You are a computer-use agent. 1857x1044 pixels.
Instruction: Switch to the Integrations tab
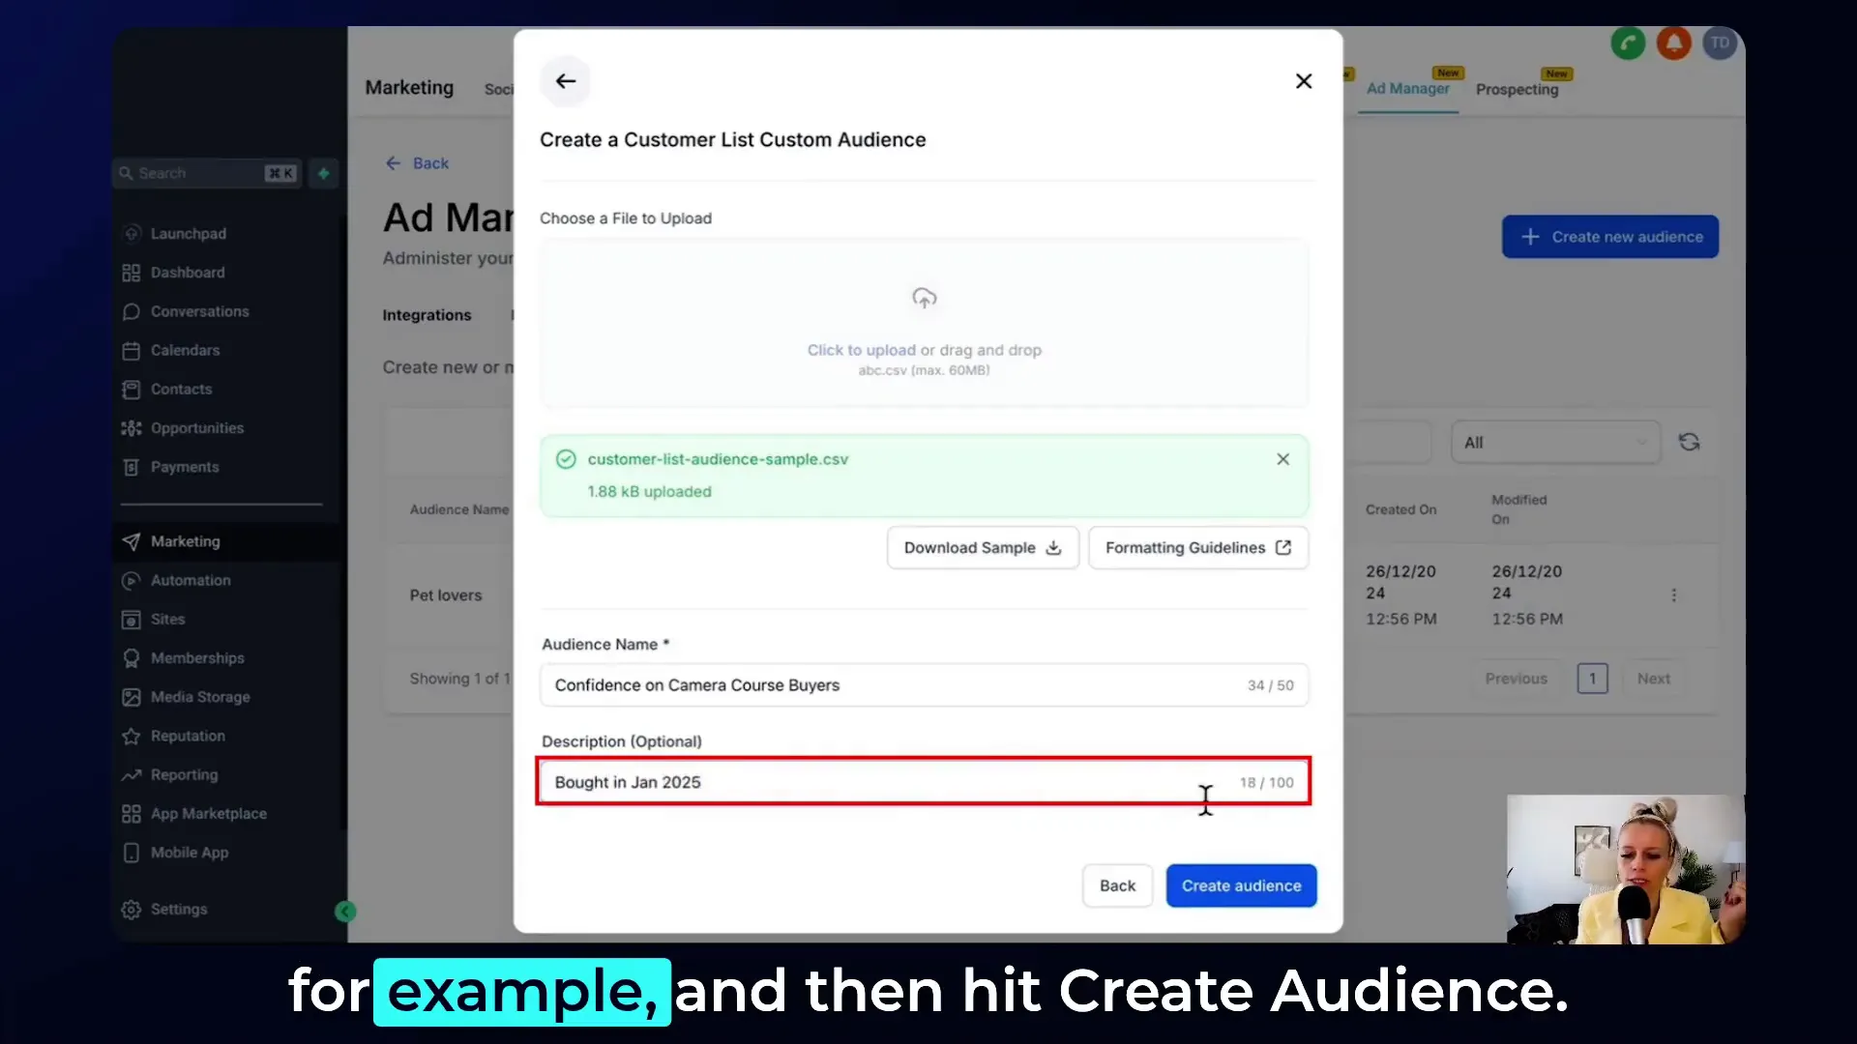point(427,314)
